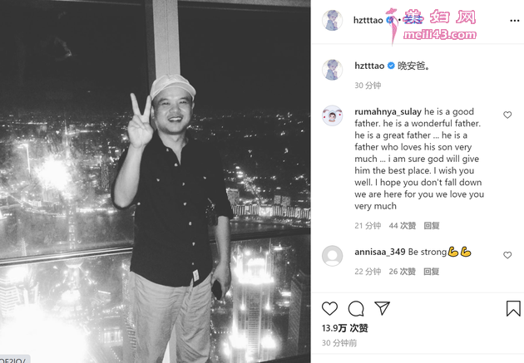Screen dimensions: 524x363
Task: View the 26 likes on annisaa_349's comment
Action: click(403, 272)
